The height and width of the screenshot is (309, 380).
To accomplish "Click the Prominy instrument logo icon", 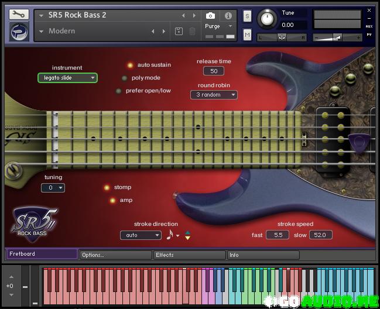I will click(19, 32).
